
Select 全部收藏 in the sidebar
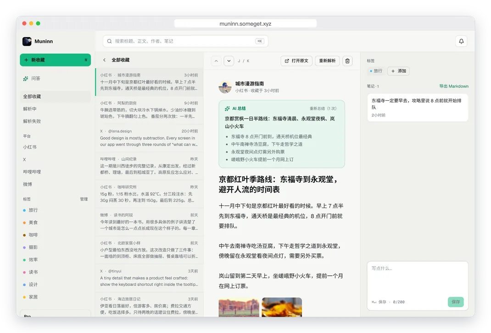tap(56, 97)
